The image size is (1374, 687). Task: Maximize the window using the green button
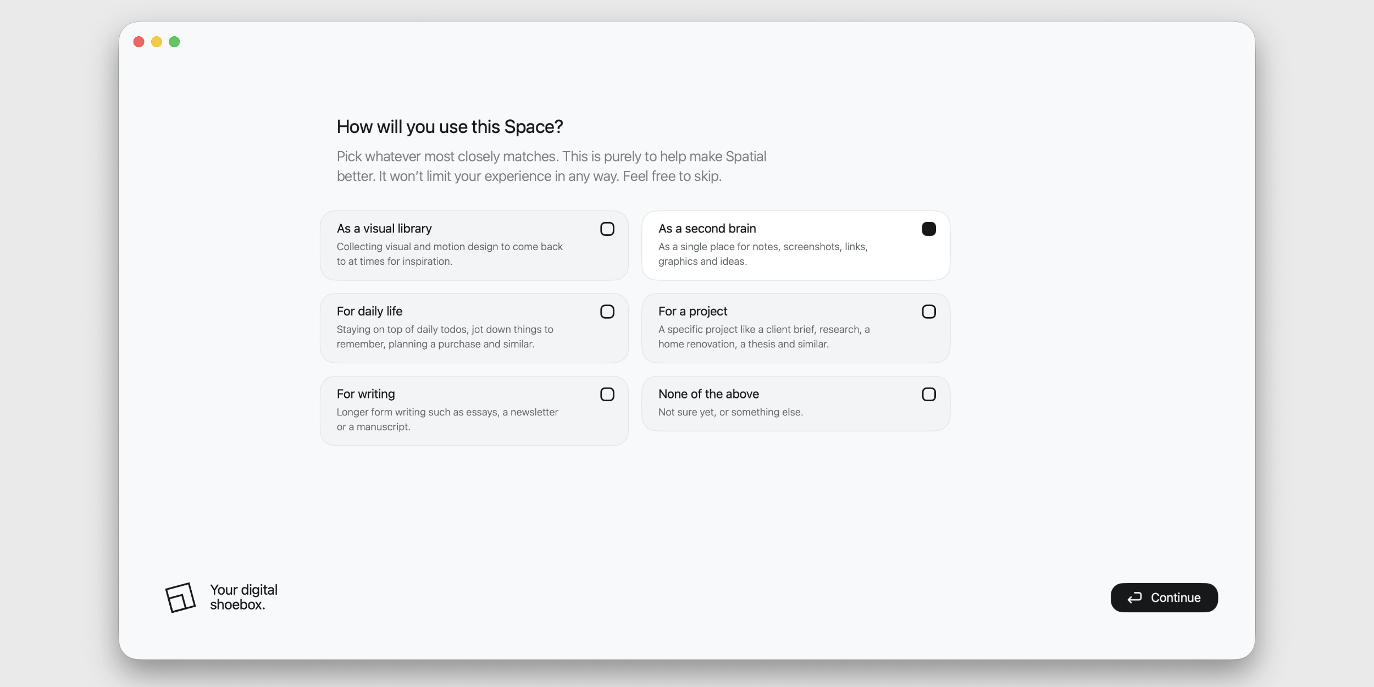pos(174,42)
